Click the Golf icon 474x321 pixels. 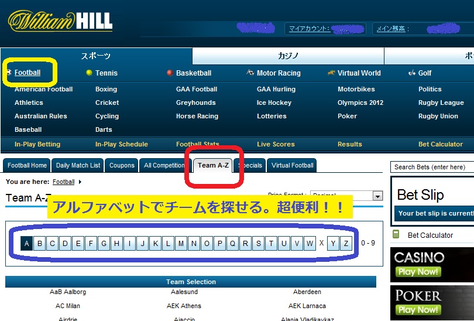pyautogui.click(x=412, y=73)
